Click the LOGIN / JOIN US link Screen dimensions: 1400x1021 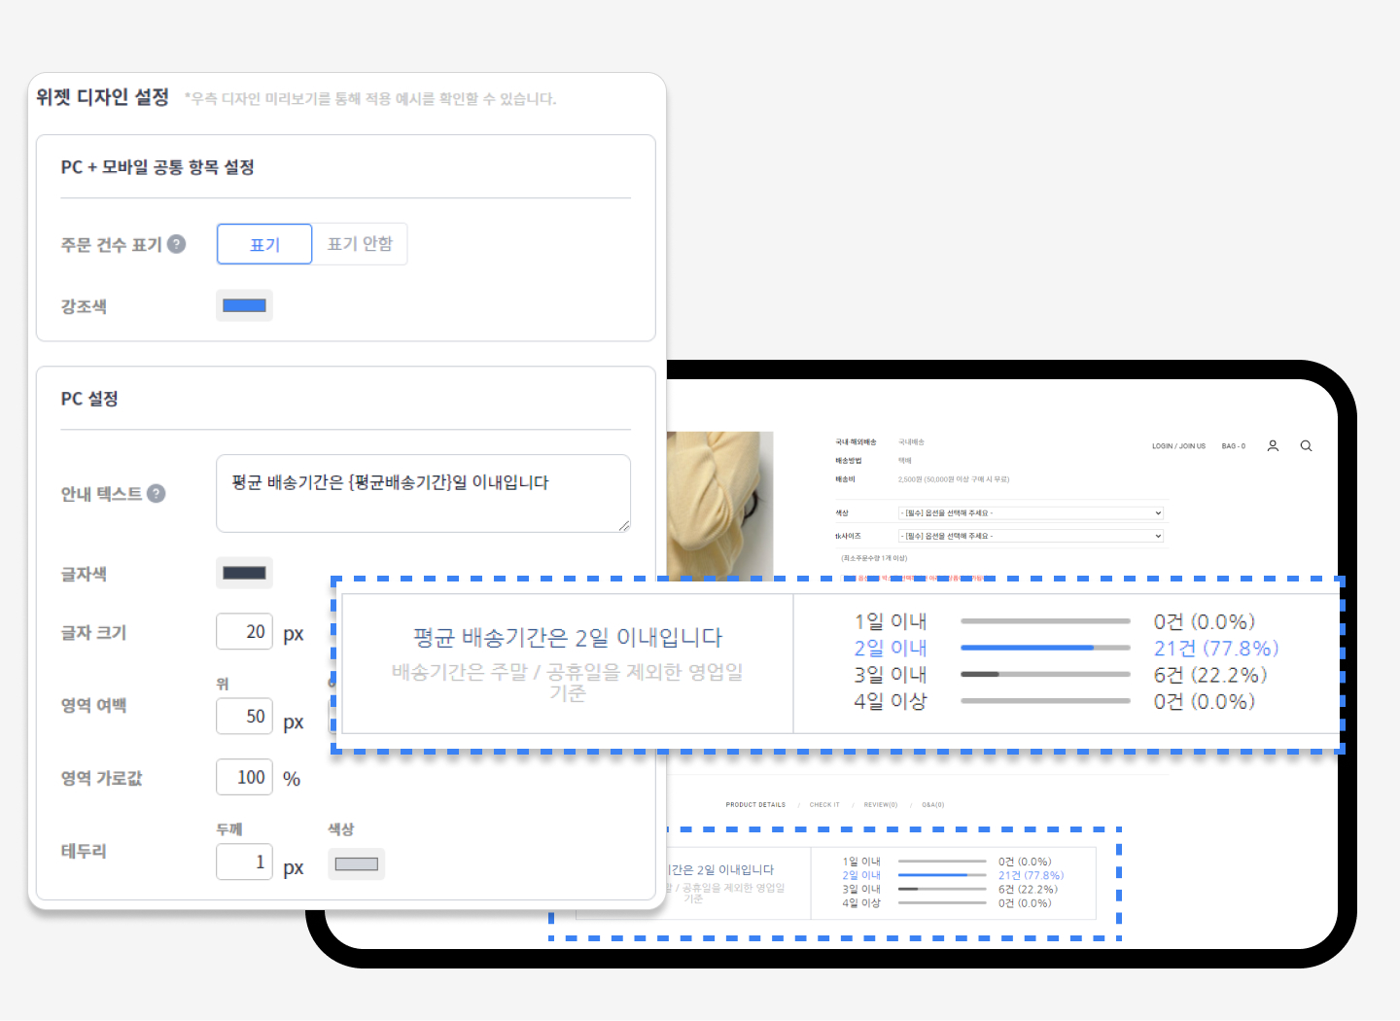pyautogui.click(x=1178, y=446)
